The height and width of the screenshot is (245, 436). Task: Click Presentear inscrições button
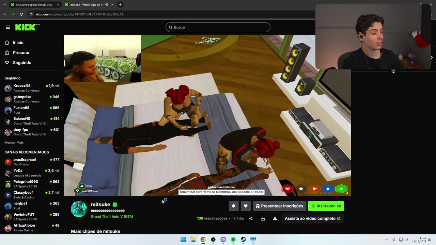279,206
